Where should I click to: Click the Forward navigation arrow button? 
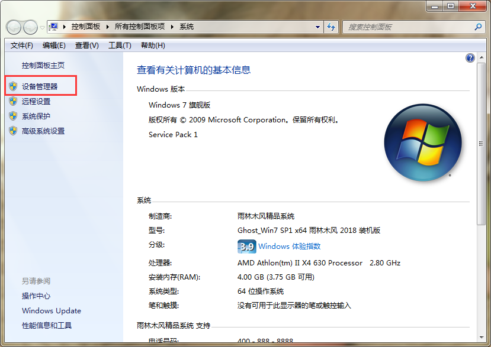30,27
